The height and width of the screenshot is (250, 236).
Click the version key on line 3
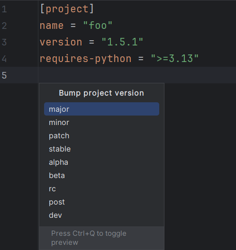(x=61, y=42)
